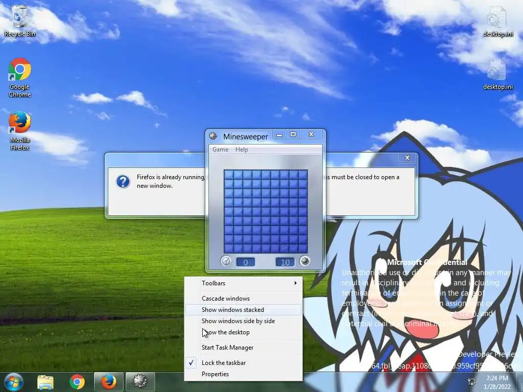This screenshot has width=523, height=392.
Task: Select the upper desktop.ini file icon
Action: (x=497, y=20)
